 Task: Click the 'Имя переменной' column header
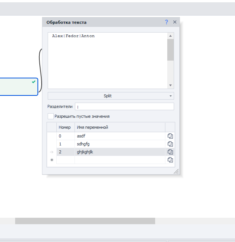(119, 127)
